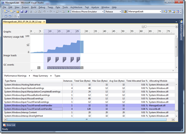Select the System.Windows.Hosting.NativeHost row
This screenshot has height=134, width=186.
click(89, 85)
